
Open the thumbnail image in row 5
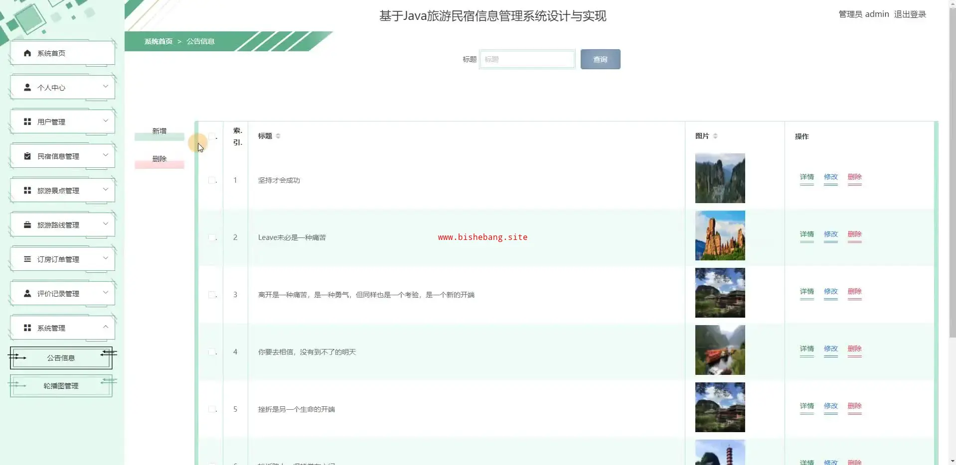pyautogui.click(x=720, y=407)
